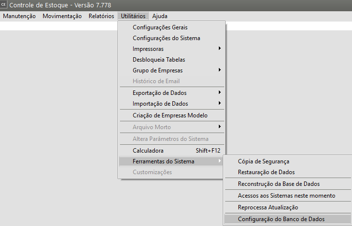Choose Cópia de Segurança option
Screen dimensions: 352x226
pyautogui.click(x=263, y=161)
